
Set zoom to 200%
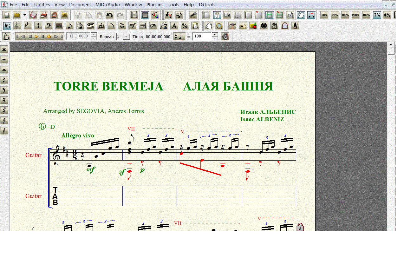pyautogui.click(x=355, y=15)
